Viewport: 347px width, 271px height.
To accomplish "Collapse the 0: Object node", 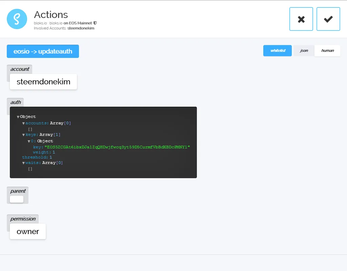I will (x=29, y=141).
